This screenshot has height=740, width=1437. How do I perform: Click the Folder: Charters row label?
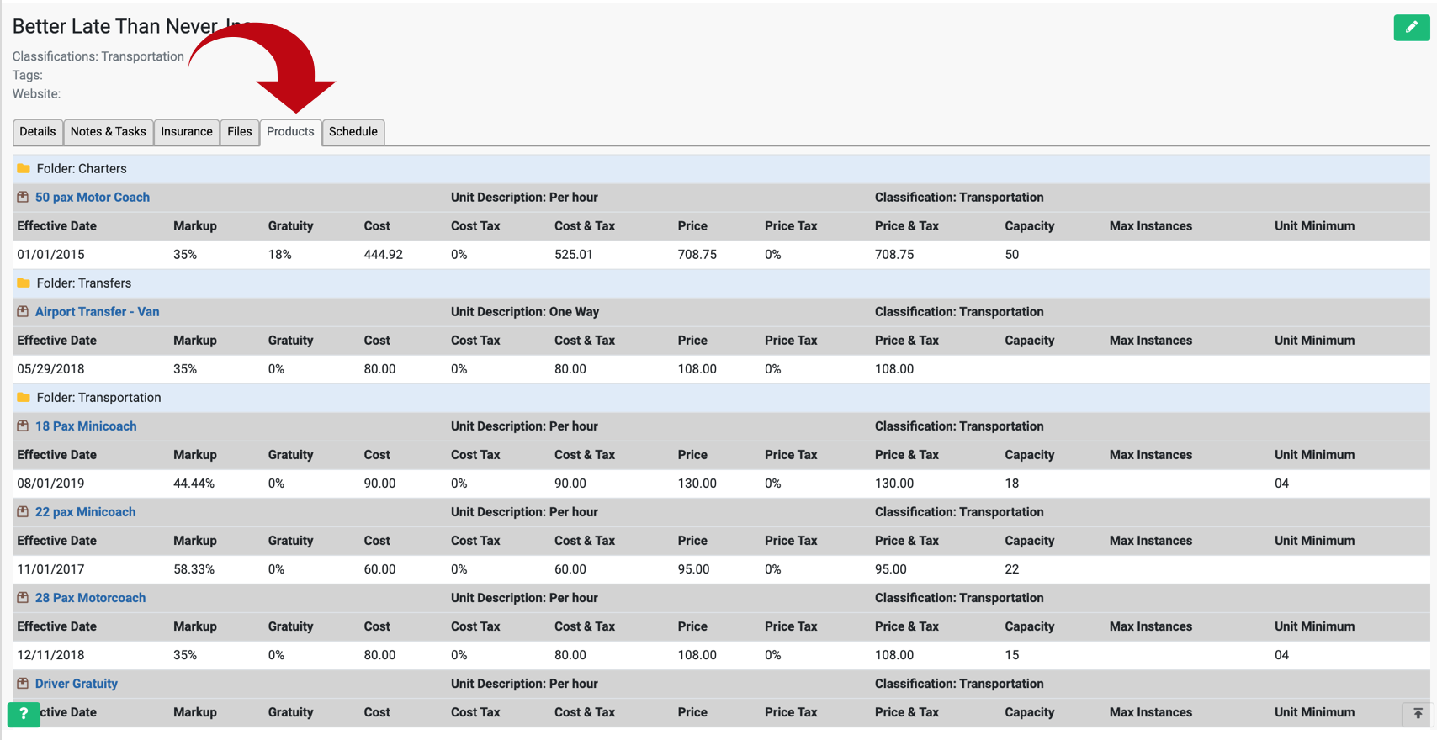82,168
